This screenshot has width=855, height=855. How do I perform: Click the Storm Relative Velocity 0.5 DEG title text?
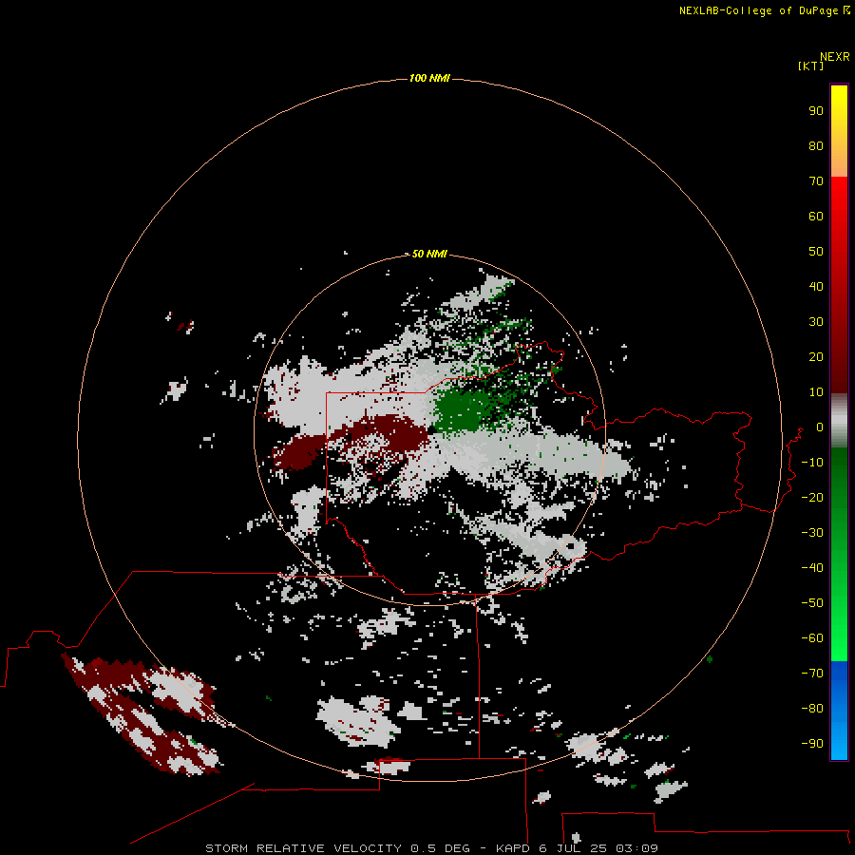pos(337,848)
